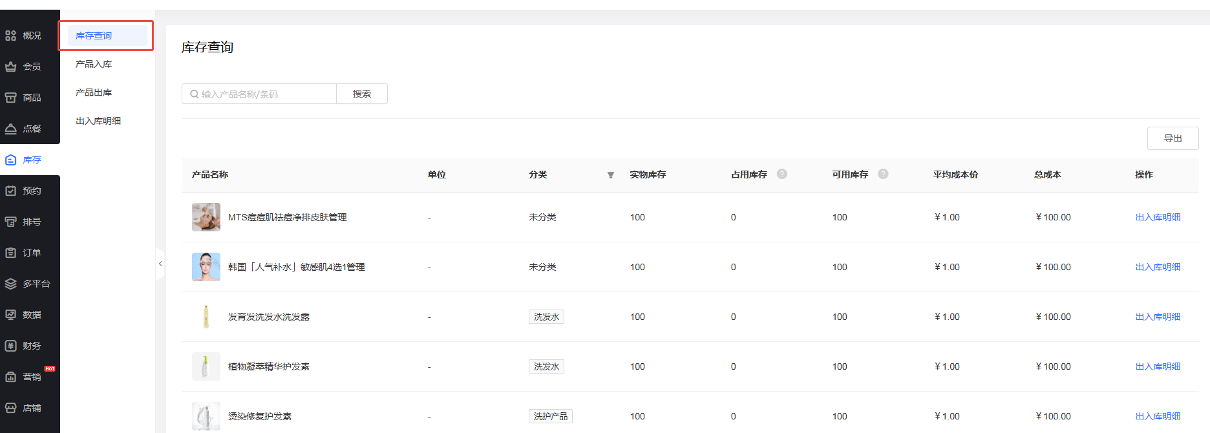The width and height of the screenshot is (1210, 433).
Task: Open 出入库明细 link for 植物凝萃精华护发素
Action: pos(1158,366)
